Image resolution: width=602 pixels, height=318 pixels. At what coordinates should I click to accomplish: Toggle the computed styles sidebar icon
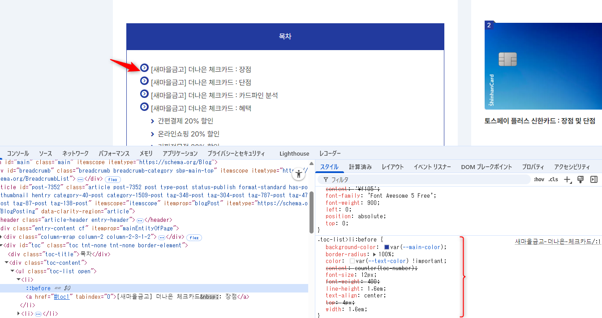pos(594,179)
